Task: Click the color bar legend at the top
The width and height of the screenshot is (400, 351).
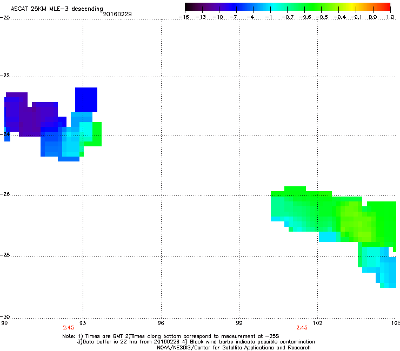Action: 288,7
